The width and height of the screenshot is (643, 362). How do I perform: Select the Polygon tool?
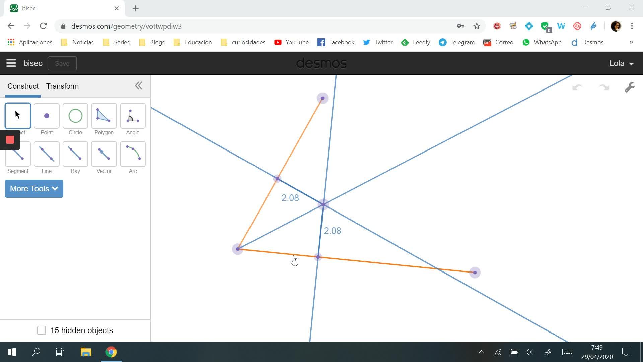(x=104, y=116)
